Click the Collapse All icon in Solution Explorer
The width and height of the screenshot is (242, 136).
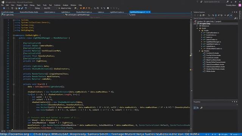pyautogui.click(x=219, y=15)
